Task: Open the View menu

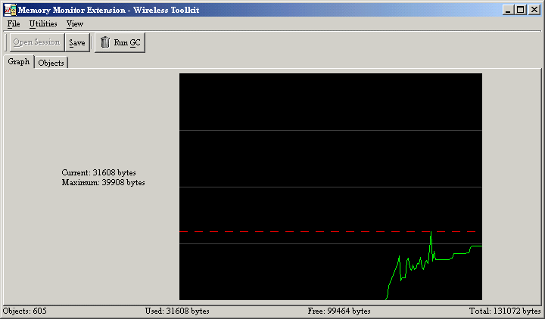Action: pos(75,23)
